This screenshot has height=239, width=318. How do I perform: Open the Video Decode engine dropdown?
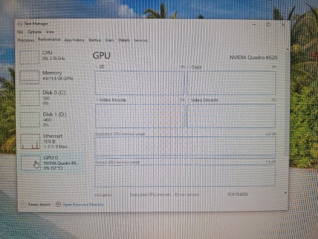pos(203,100)
